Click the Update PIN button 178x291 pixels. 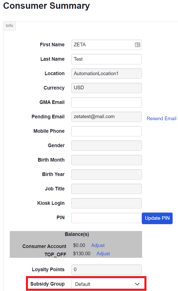(157, 218)
